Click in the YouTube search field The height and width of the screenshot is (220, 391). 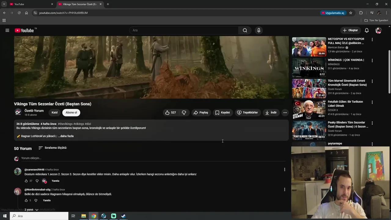[184, 30]
